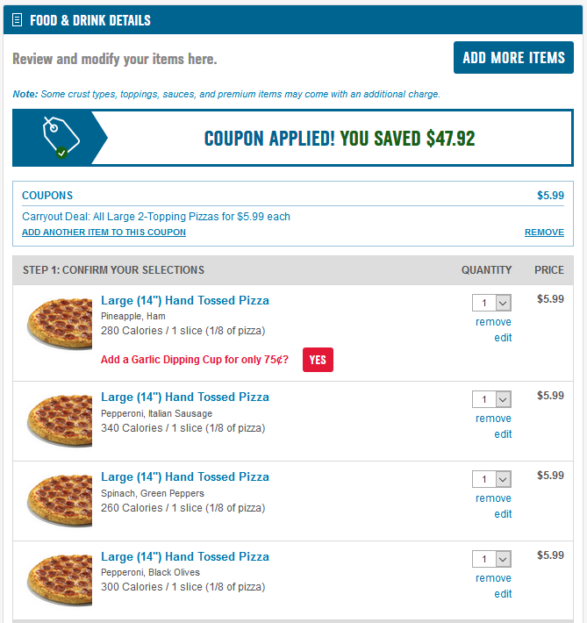Edit the Pepperoni, Italian Sausage pizza
This screenshot has width=587, height=623.
(503, 434)
